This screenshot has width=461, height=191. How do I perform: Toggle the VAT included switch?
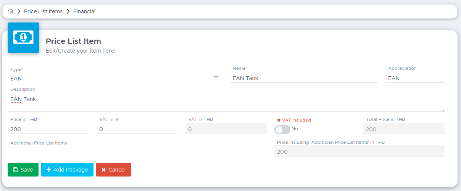(x=282, y=130)
